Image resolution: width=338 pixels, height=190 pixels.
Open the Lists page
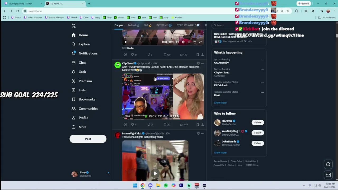(x=79, y=90)
